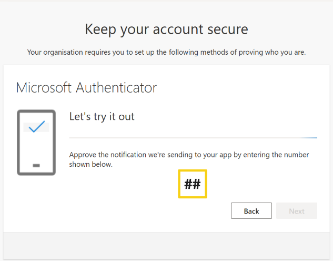Click the ## verification number
Viewport: 333px width, 261px height.
point(193,184)
